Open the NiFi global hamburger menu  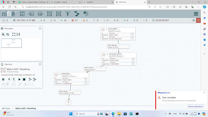(x=196, y=14)
